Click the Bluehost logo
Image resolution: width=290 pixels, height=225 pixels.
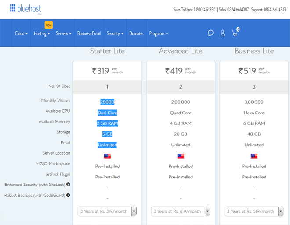pyautogui.click(x=25, y=9)
